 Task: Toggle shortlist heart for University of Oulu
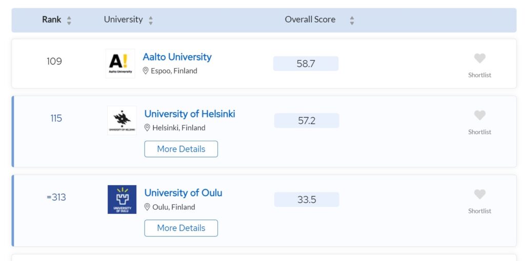[x=479, y=194]
